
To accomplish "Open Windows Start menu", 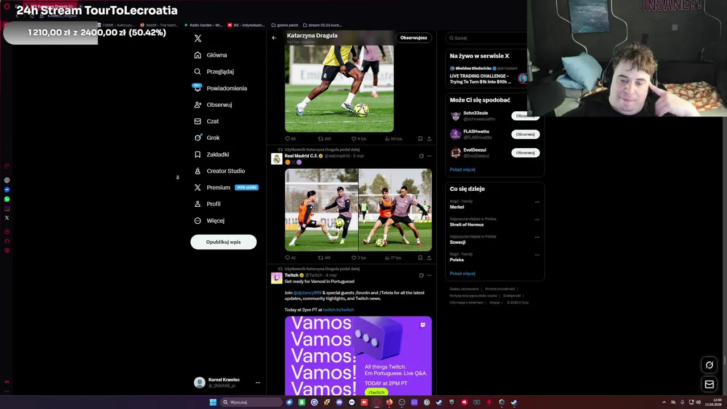I will point(213,402).
